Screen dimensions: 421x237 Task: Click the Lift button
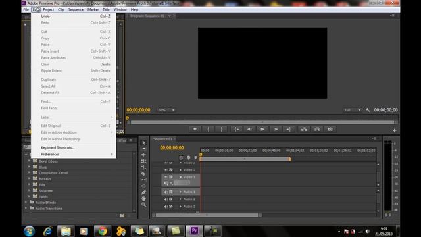[304, 129]
